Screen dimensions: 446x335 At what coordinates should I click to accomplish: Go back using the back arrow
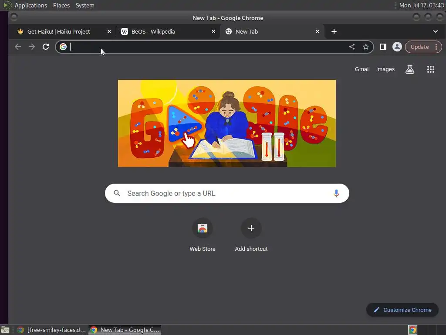pos(18,47)
